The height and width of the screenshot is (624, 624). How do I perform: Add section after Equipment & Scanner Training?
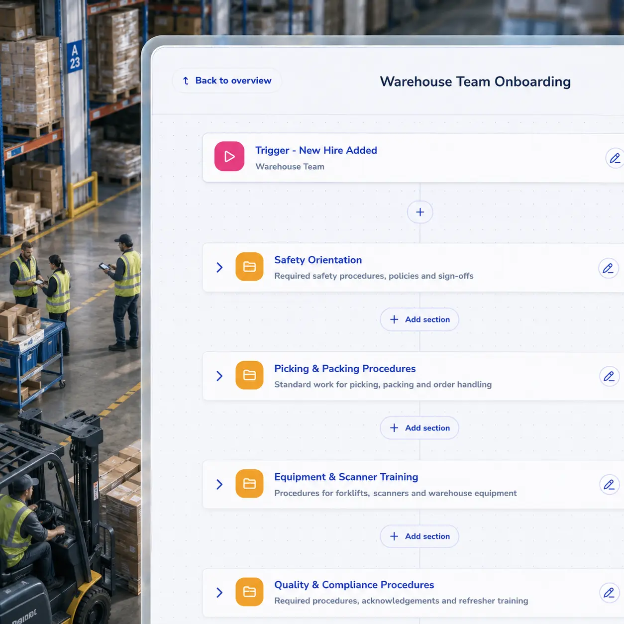tap(419, 536)
